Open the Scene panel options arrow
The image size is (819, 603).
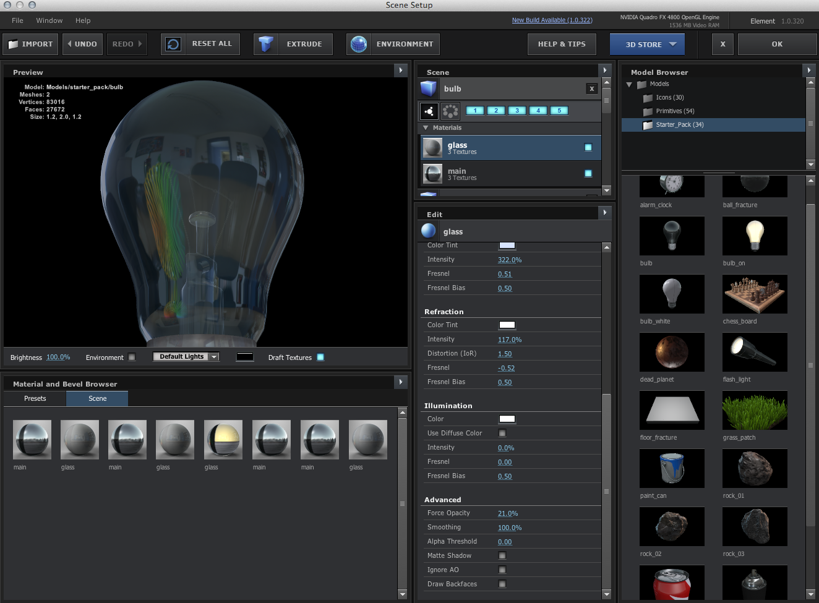tap(605, 71)
